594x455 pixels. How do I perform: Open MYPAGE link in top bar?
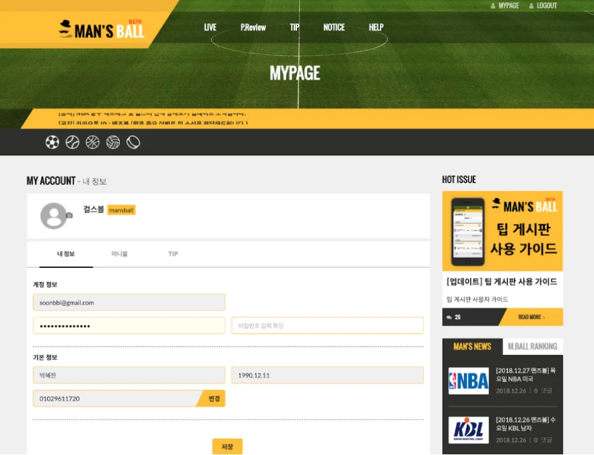pyautogui.click(x=505, y=6)
